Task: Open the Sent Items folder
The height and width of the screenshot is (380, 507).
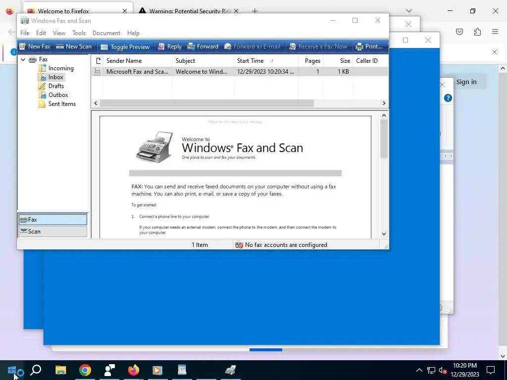Action: pyautogui.click(x=62, y=104)
